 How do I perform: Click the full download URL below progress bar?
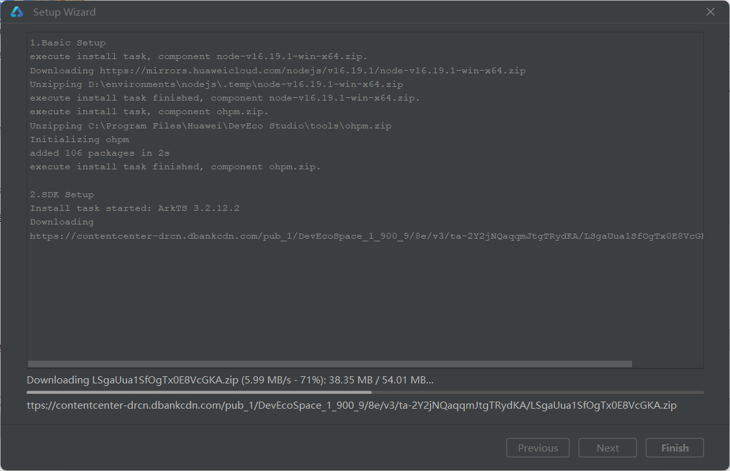click(351, 405)
